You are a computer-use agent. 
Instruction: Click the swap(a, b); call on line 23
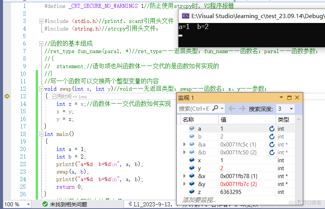pyautogui.click(x=73, y=172)
